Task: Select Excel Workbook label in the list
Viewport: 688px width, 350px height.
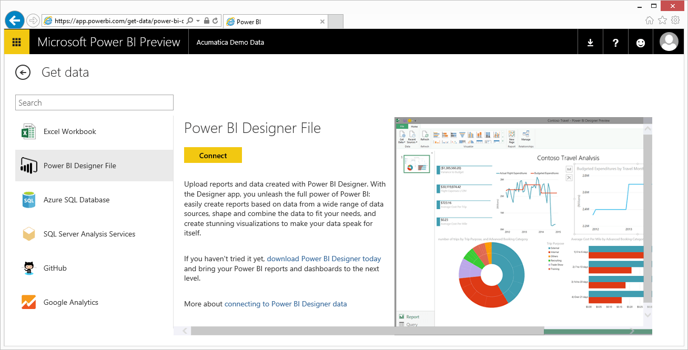Action: (70, 131)
